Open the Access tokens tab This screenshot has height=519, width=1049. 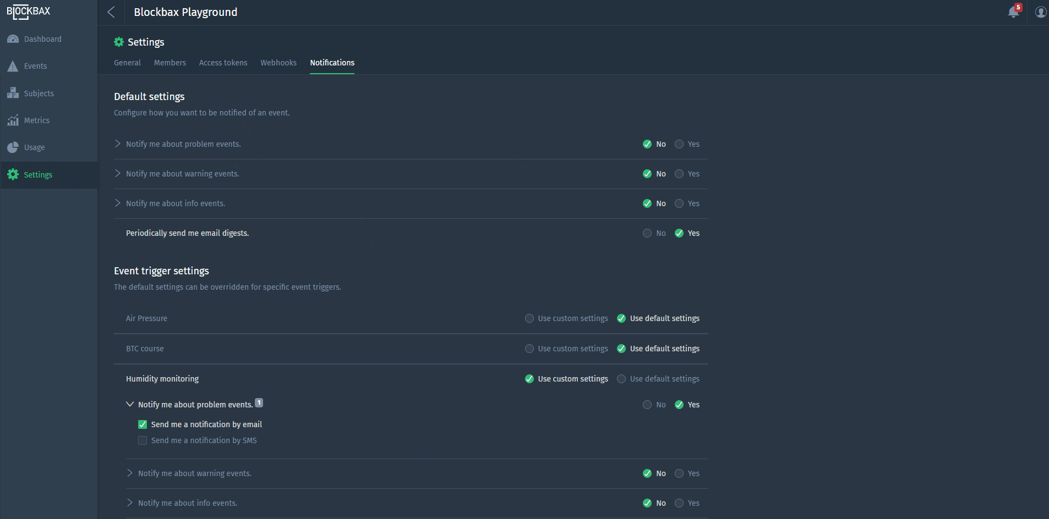click(x=223, y=63)
